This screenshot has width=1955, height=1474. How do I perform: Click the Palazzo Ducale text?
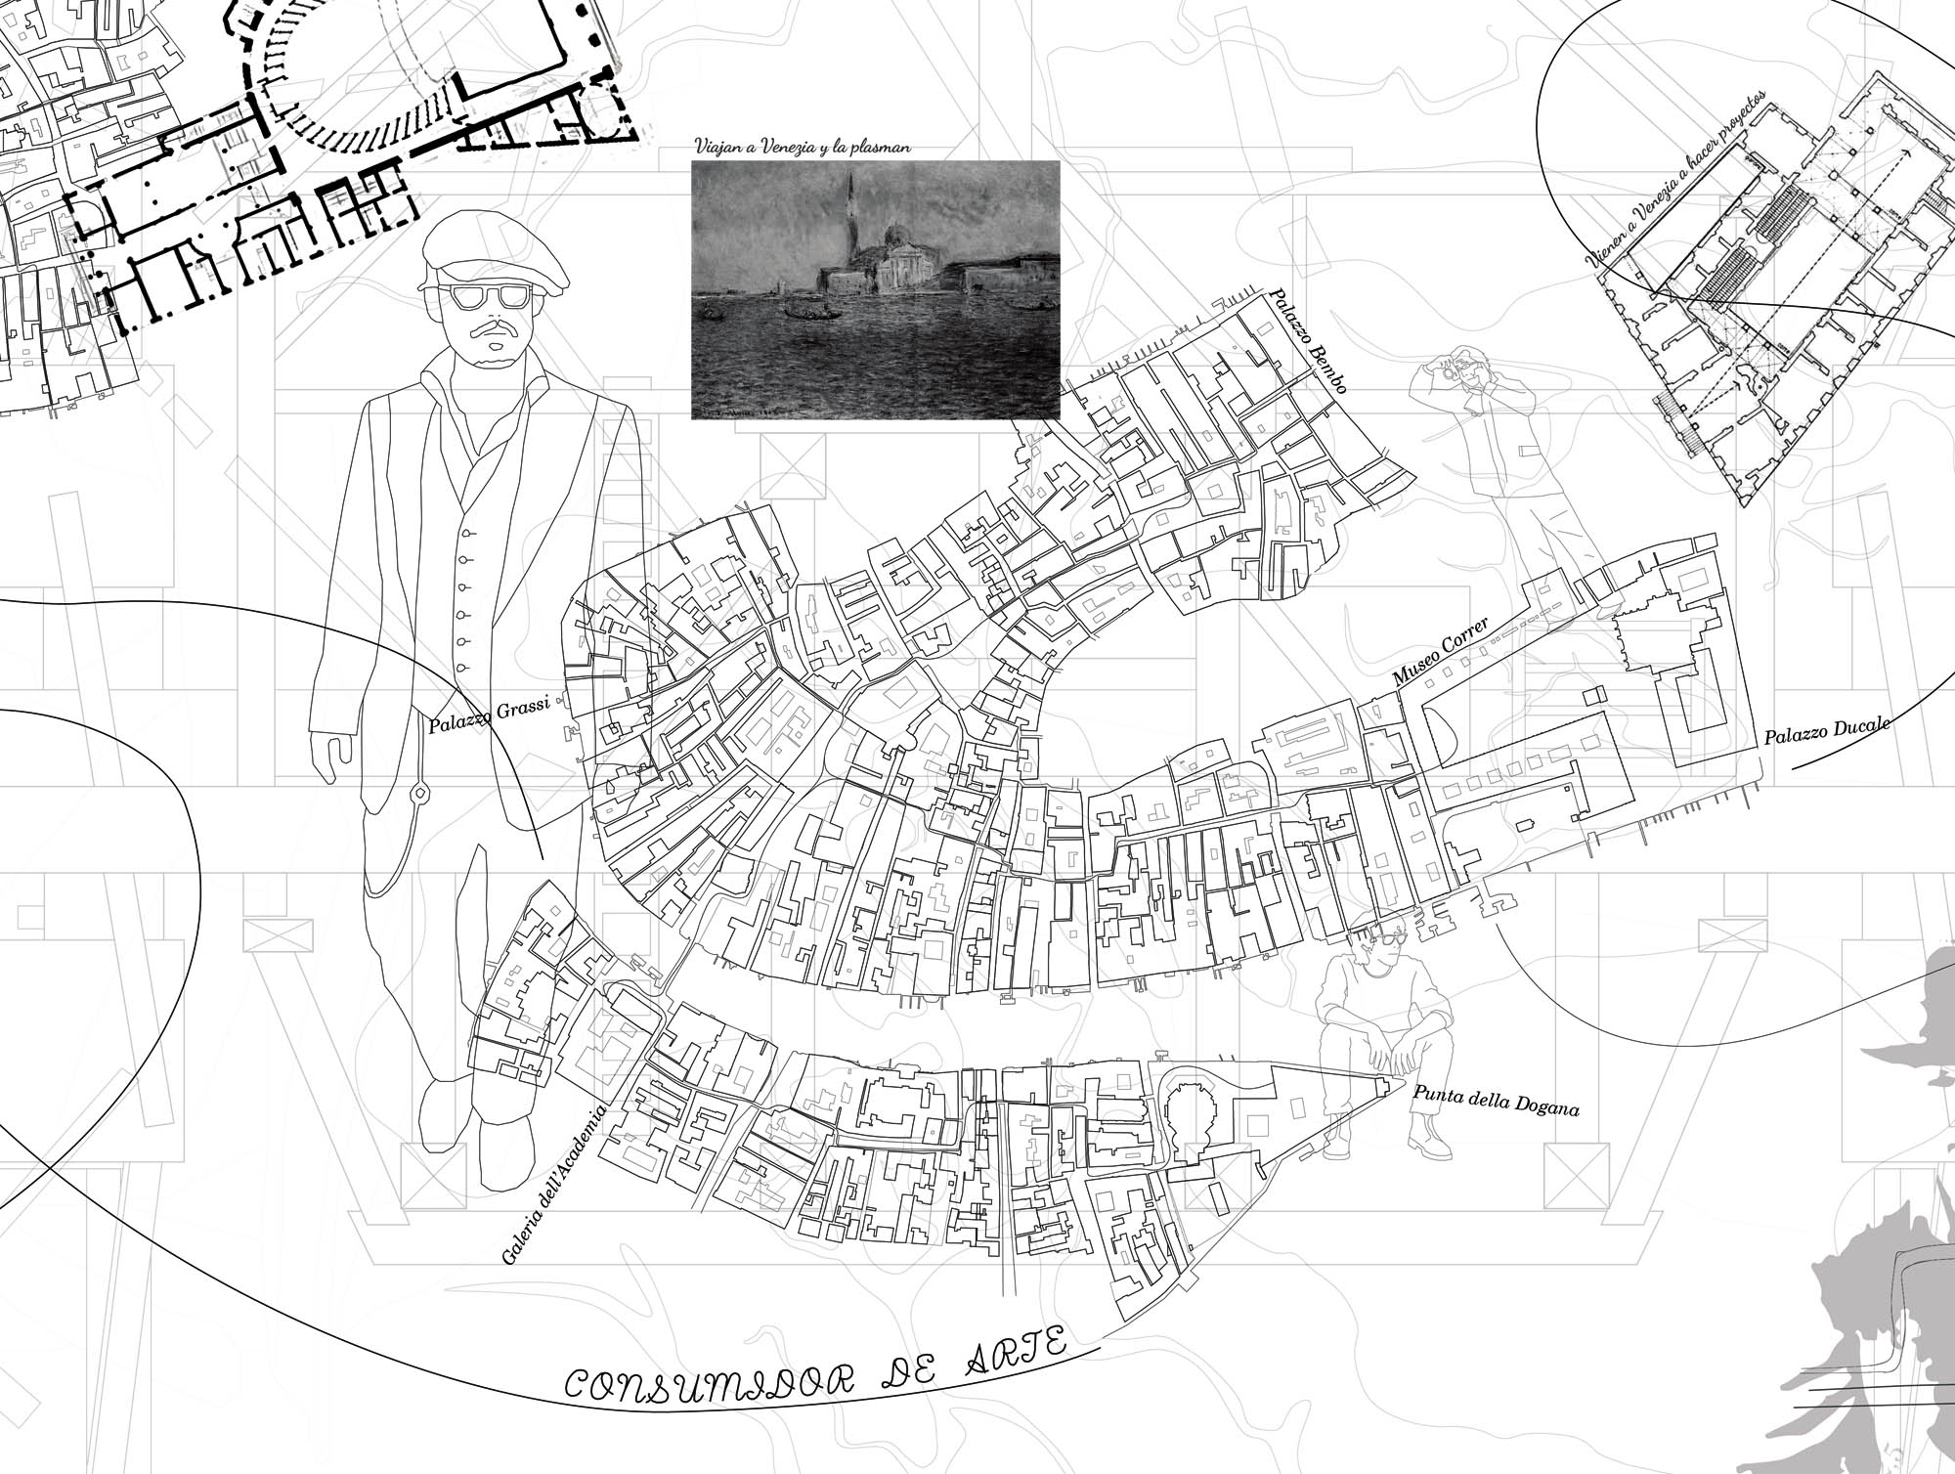pyautogui.click(x=1827, y=731)
